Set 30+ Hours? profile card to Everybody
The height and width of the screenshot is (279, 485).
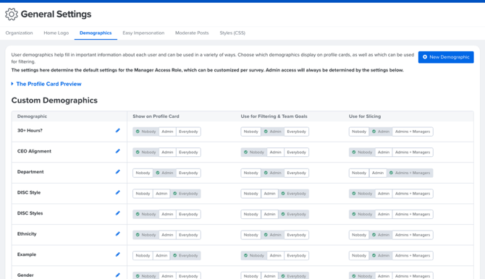click(188, 132)
